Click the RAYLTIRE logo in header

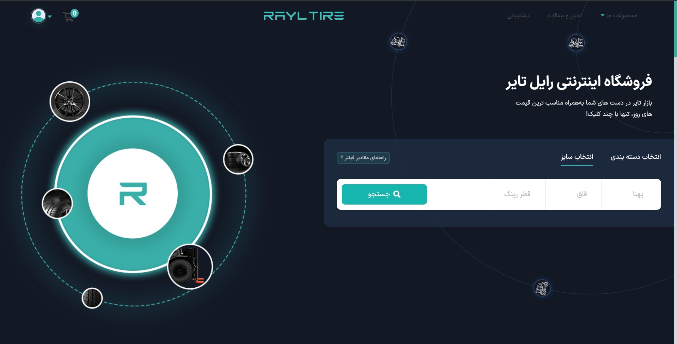(x=304, y=15)
